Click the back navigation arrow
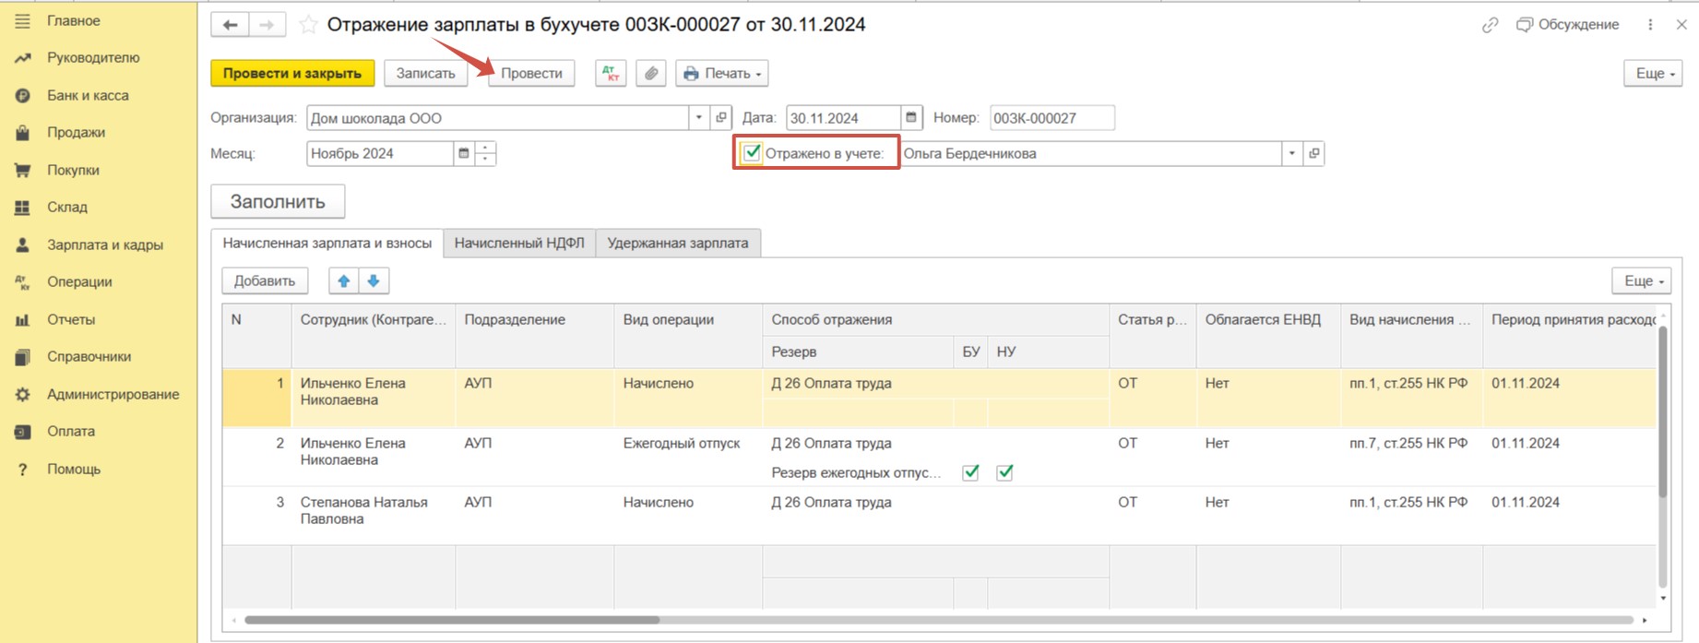 [230, 25]
